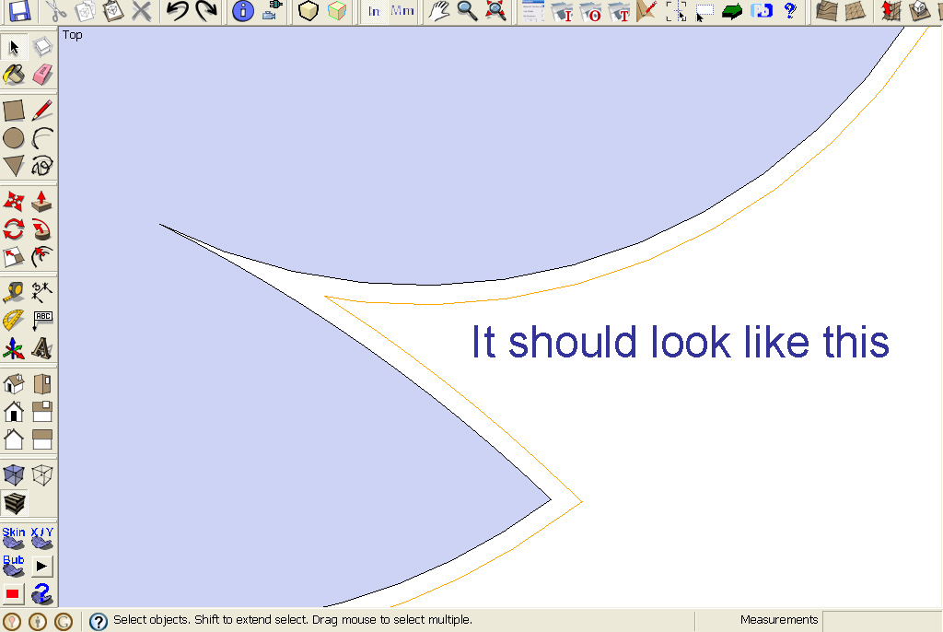This screenshot has height=632, width=943.
Task: Choose the Rectangle drawing tool
Action: tap(14, 111)
